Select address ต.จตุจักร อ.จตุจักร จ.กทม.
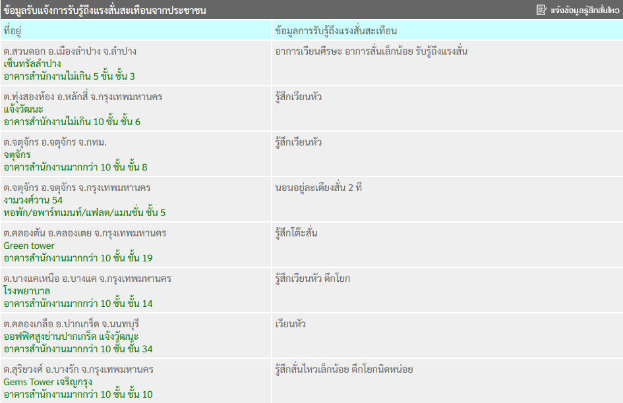The image size is (623, 403). pyautogui.click(x=55, y=142)
